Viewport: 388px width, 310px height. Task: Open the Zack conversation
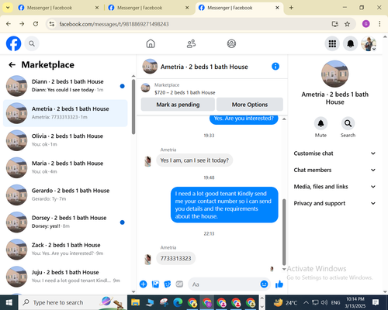(x=65, y=250)
